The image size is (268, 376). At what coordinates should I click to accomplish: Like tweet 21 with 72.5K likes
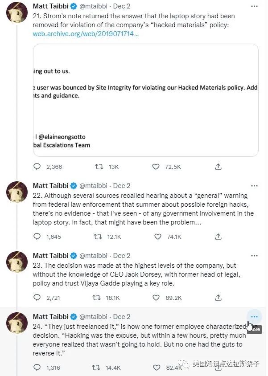pos(156,167)
